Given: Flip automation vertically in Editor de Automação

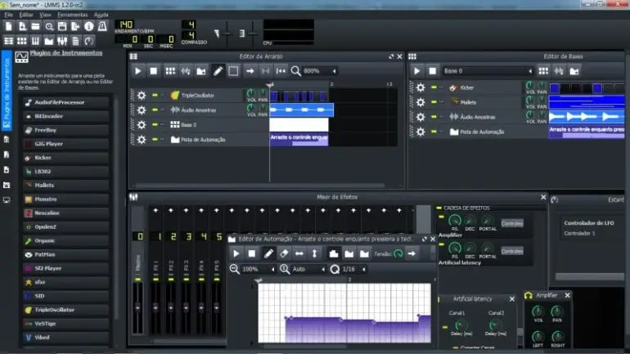Looking at the screenshot, I should coord(315,253).
